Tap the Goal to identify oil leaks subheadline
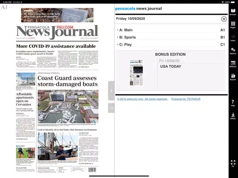The image size is (238, 178). pyautogui.click(x=67, y=130)
